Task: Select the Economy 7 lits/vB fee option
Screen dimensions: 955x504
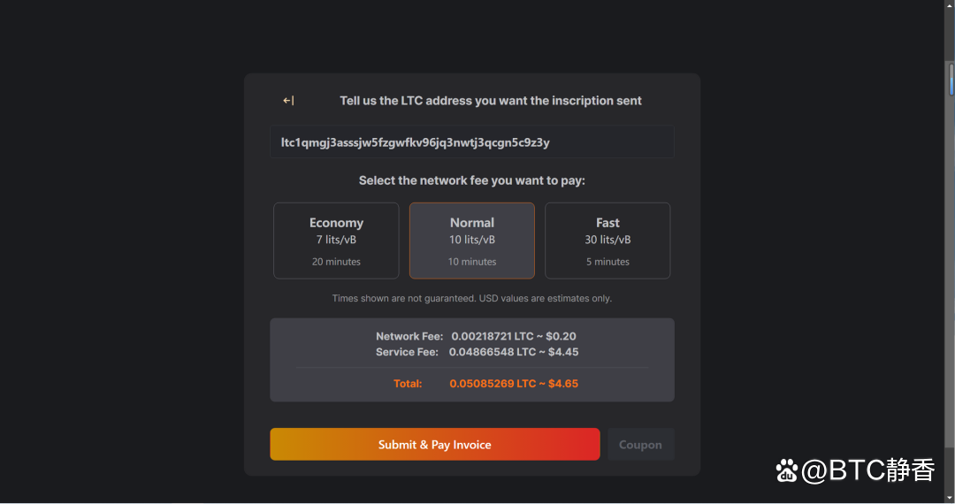Action: point(336,241)
